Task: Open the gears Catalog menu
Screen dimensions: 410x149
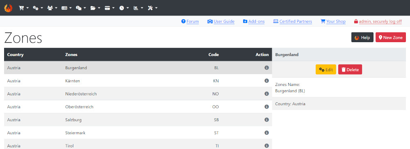Action: click(x=38, y=8)
